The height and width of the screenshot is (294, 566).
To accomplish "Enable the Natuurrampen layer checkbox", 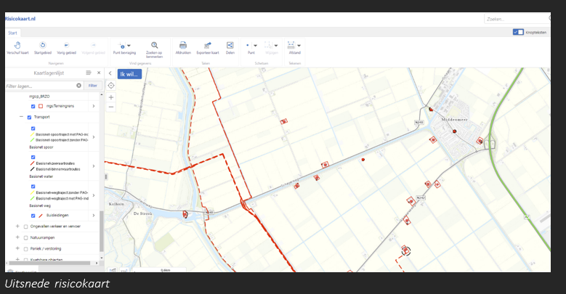I will coord(25,237).
